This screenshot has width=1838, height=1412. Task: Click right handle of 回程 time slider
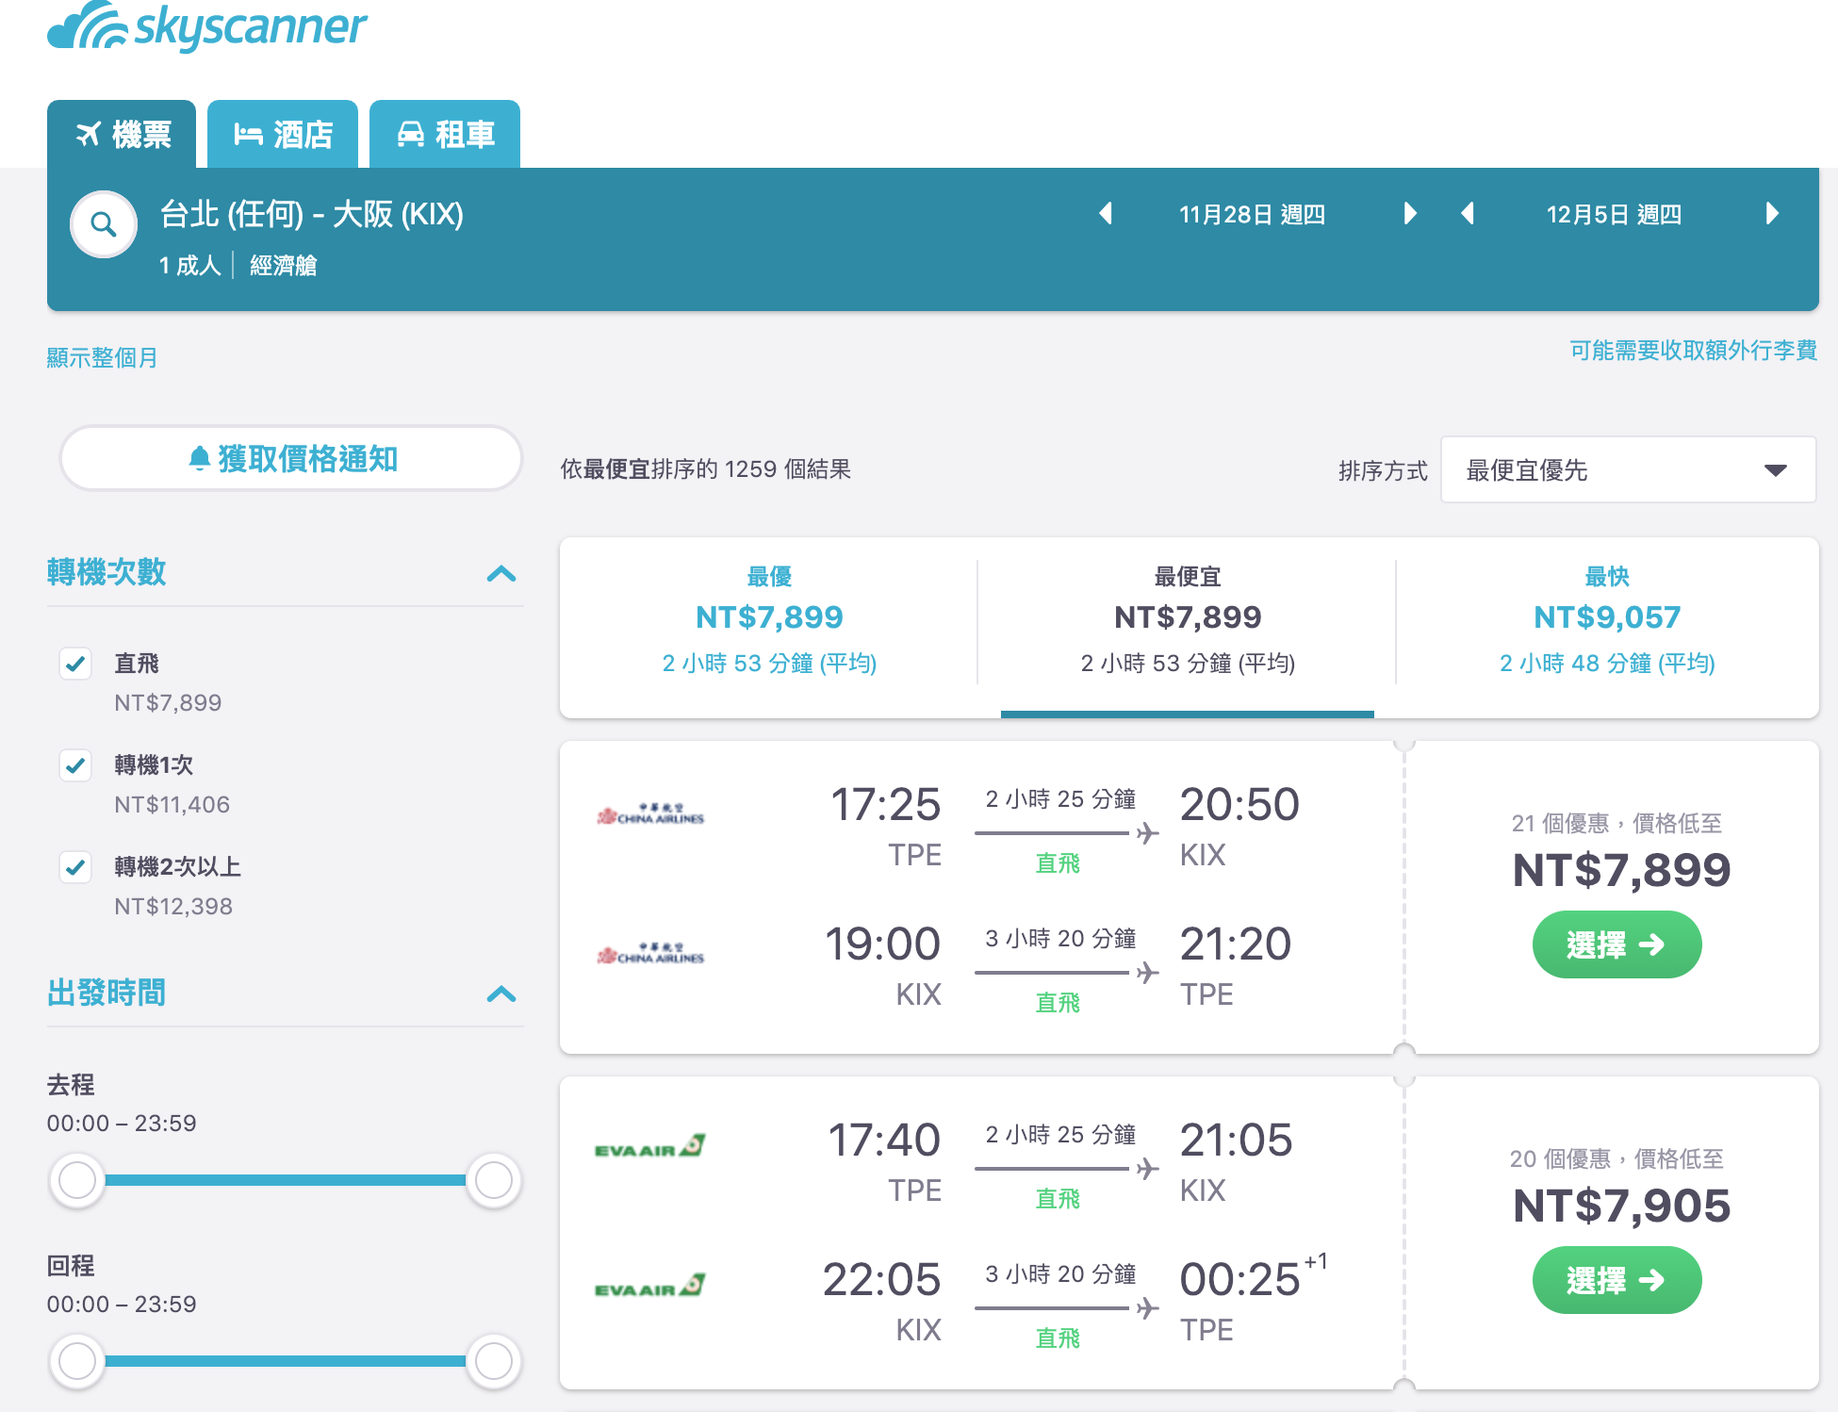pyautogui.click(x=494, y=1361)
